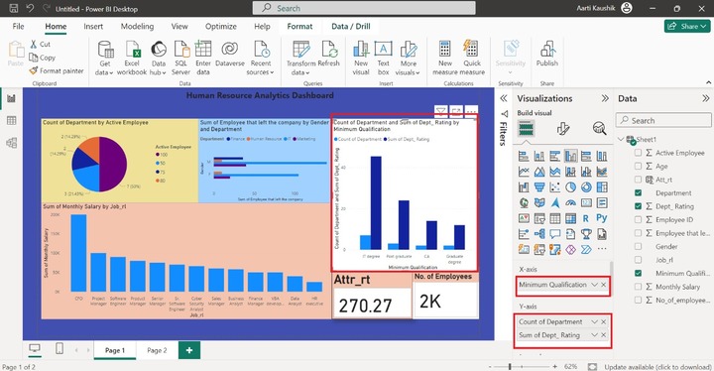Click the zoom out minus button

(490, 366)
